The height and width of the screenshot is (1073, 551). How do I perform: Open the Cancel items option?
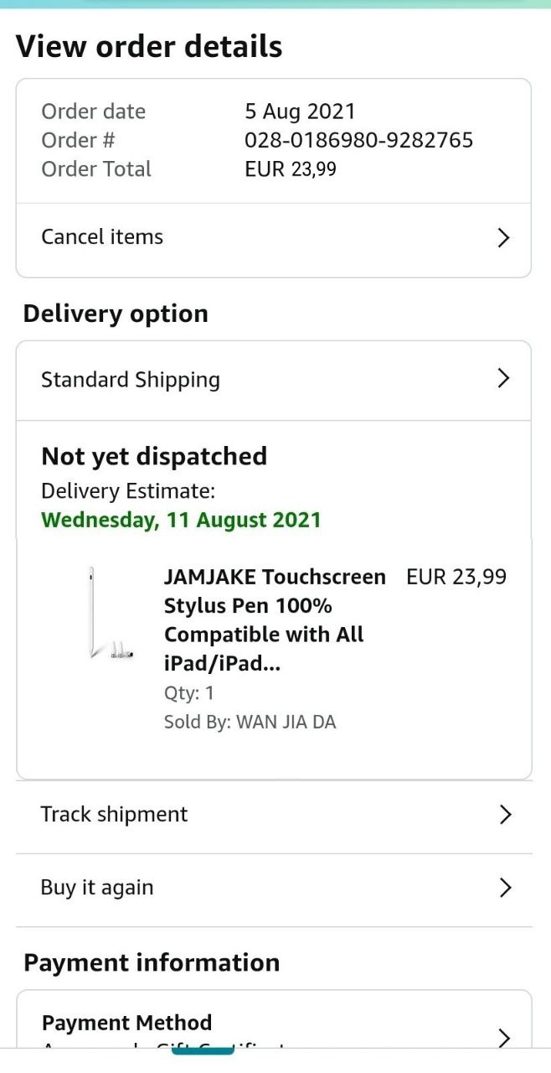(102, 237)
